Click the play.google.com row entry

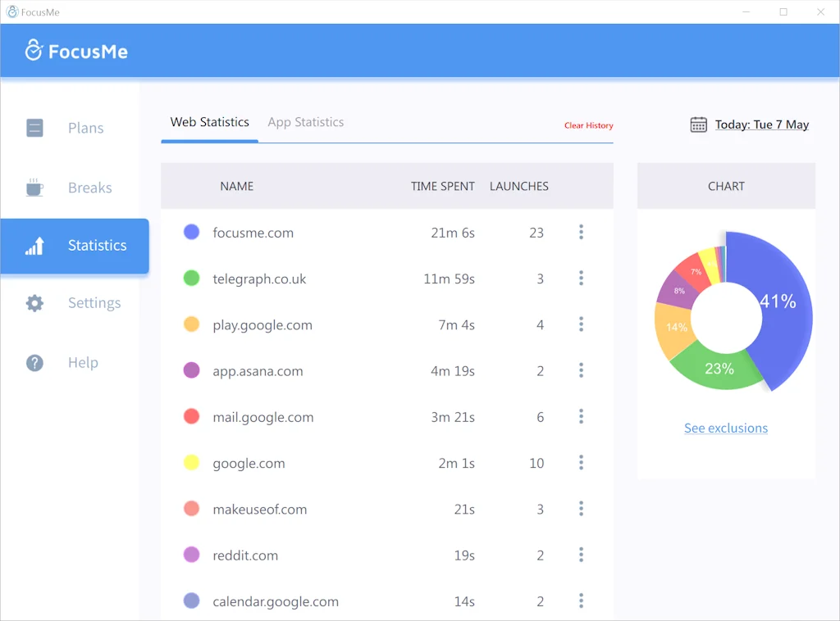click(262, 324)
